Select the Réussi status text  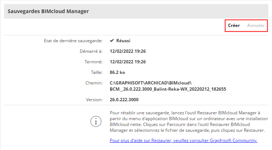pos(123,41)
